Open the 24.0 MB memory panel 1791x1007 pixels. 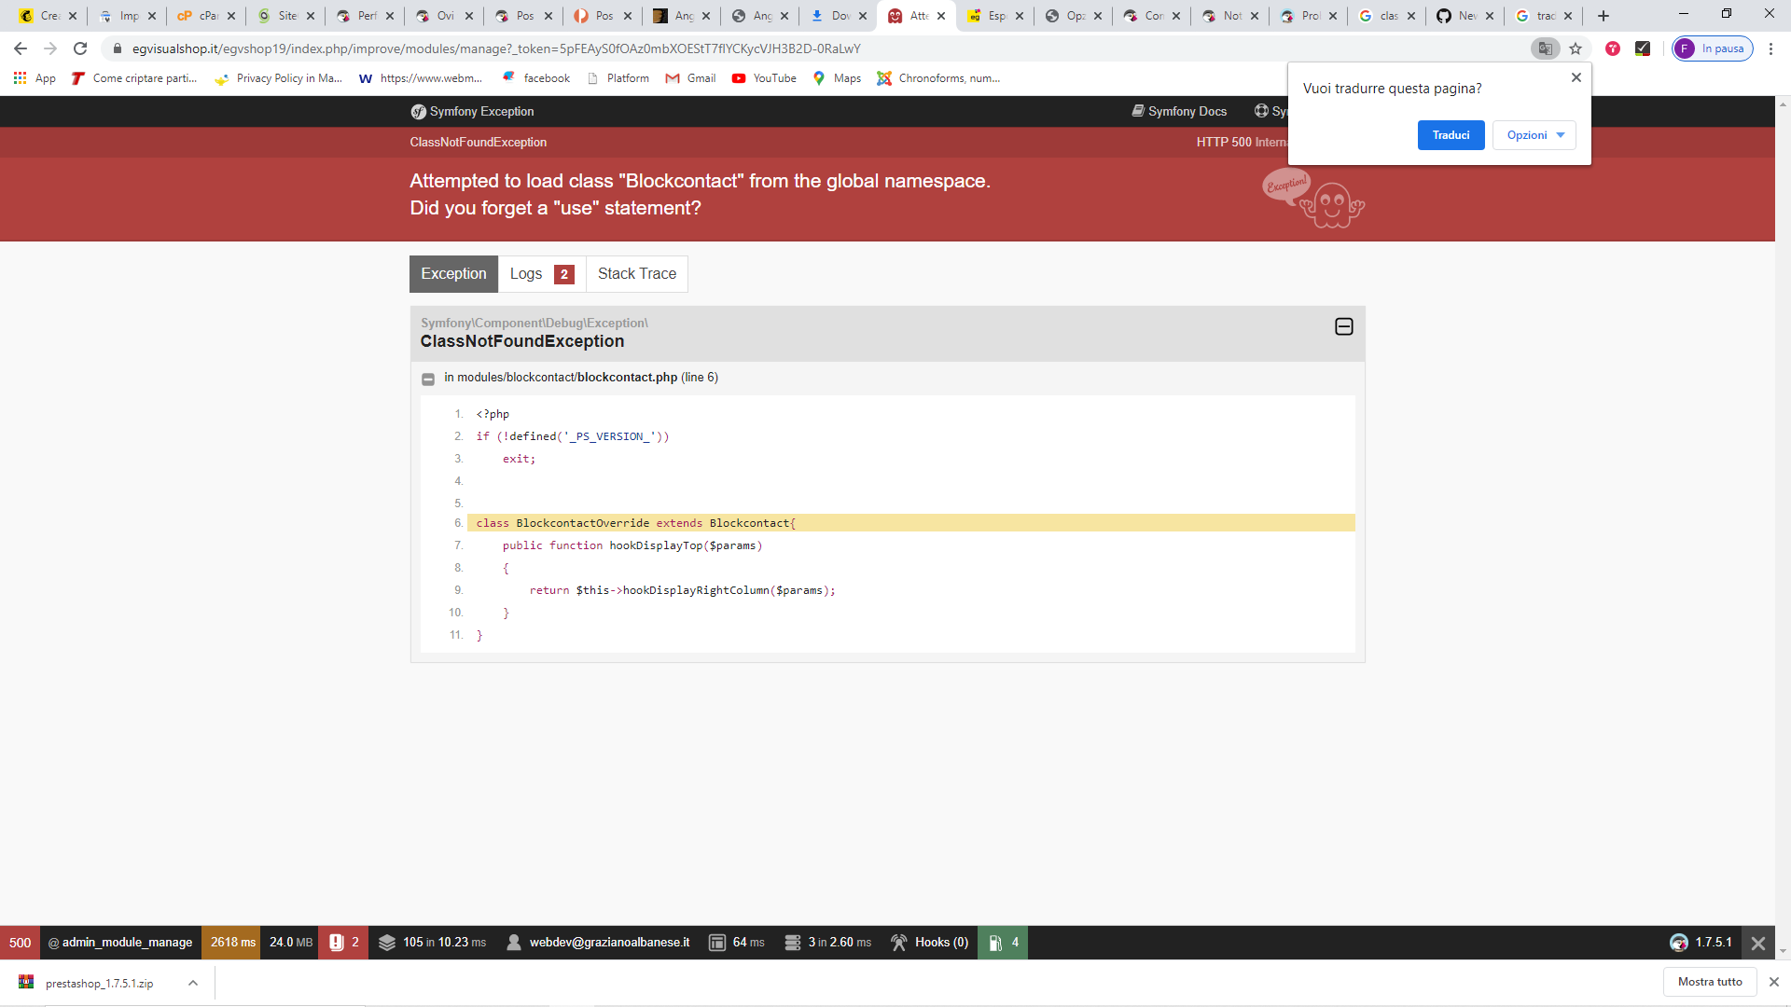coord(290,943)
